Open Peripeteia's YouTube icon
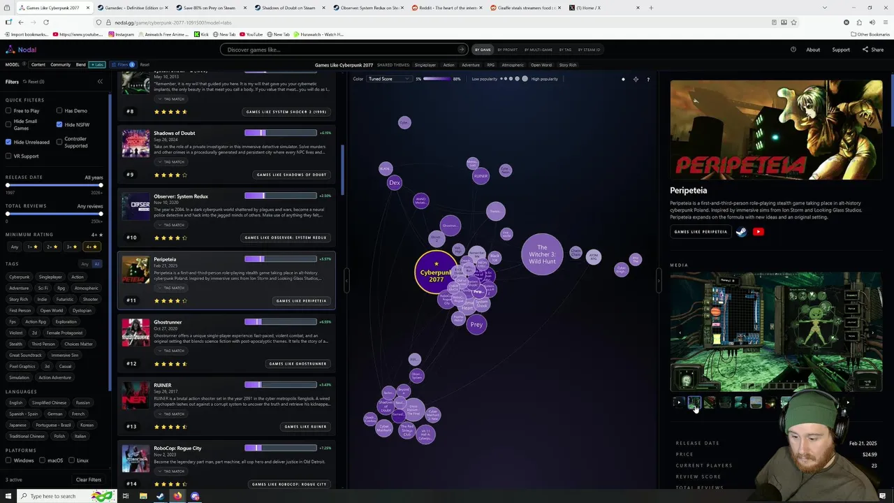 (759, 232)
